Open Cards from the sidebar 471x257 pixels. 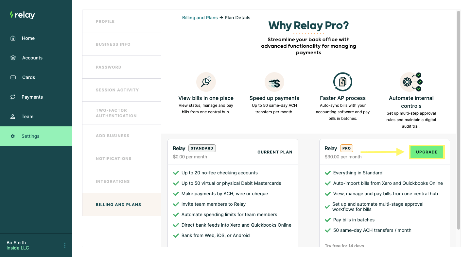(13, 77)
